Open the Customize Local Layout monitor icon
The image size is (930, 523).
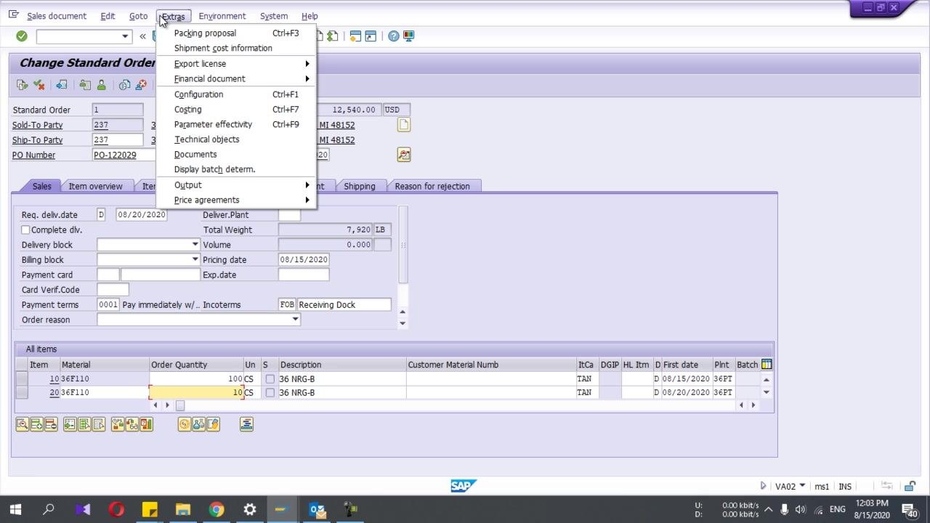pyautogui.click(x=408, y=36)
